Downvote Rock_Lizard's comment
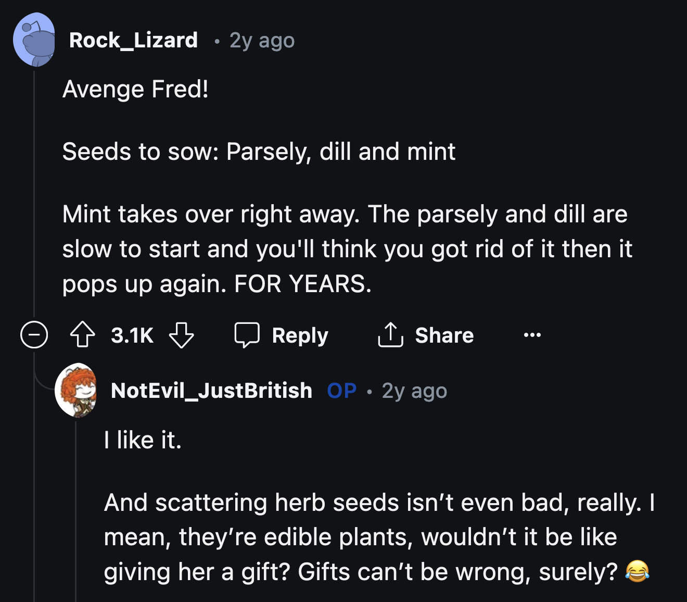The width and height of the screenshot is (687, 602). 182,335
